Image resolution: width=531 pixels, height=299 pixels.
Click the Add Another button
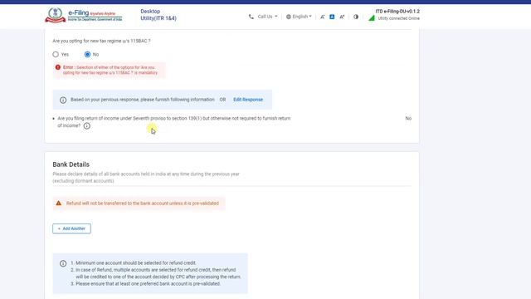(x=71, y=228)
